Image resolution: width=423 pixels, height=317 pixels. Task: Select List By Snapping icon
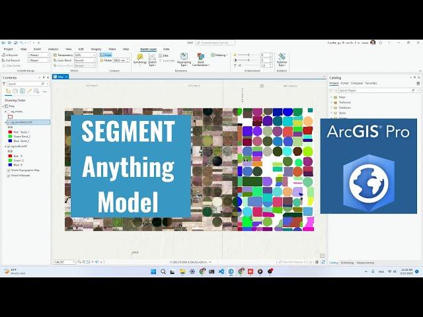click(x=36, y=91)
